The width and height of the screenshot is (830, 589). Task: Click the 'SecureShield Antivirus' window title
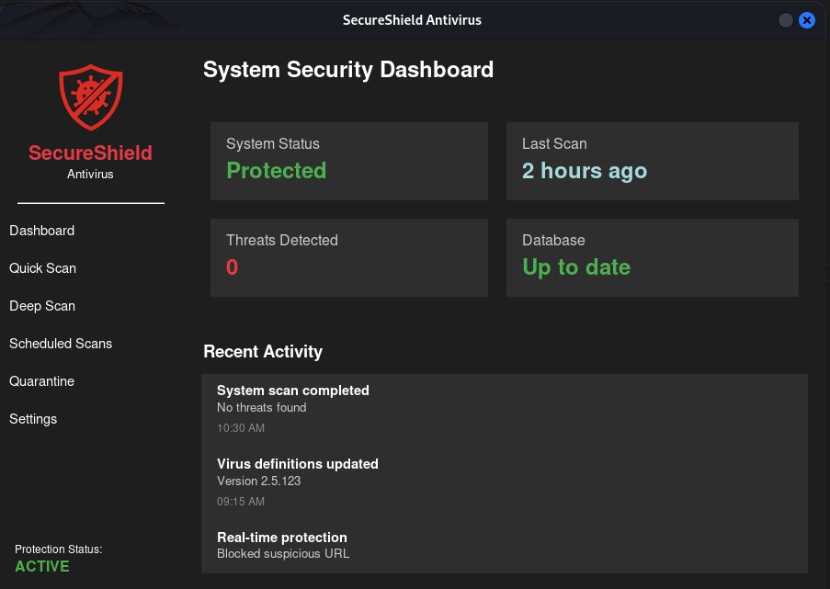(412, 20)
